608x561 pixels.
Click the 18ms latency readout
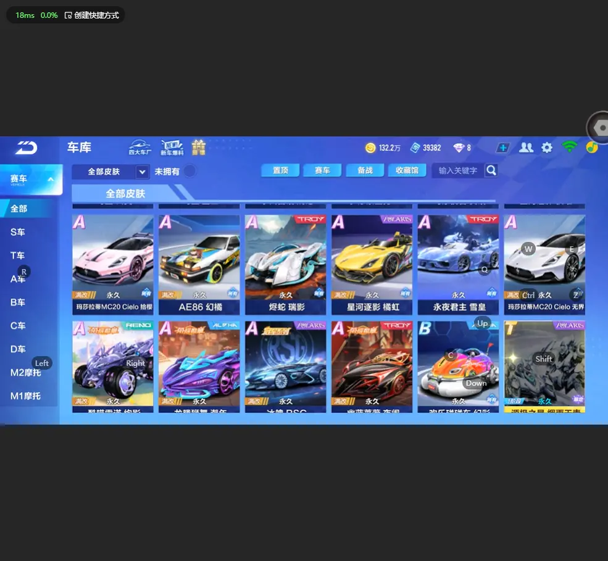click(x=25, y=15)
